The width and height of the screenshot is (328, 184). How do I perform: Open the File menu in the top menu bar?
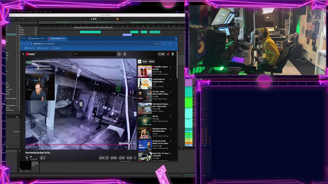click(11, 12)
